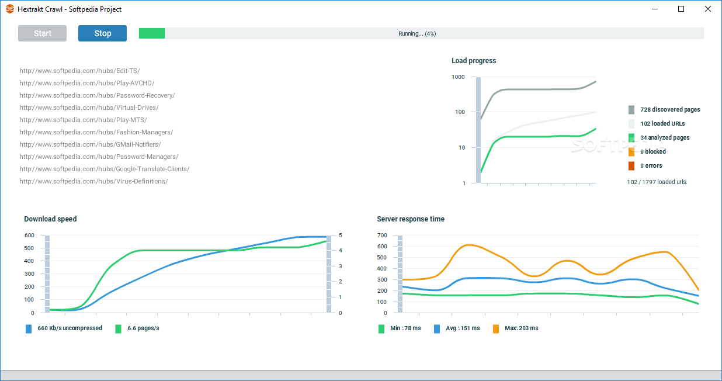This screenshot has width=722, height=381.
Task: Close the Hextrakt Crawl window
Action: point(708,9)
